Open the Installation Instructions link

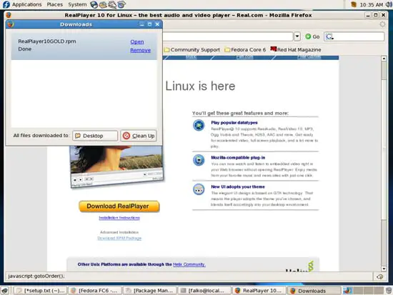pos(119,218)
